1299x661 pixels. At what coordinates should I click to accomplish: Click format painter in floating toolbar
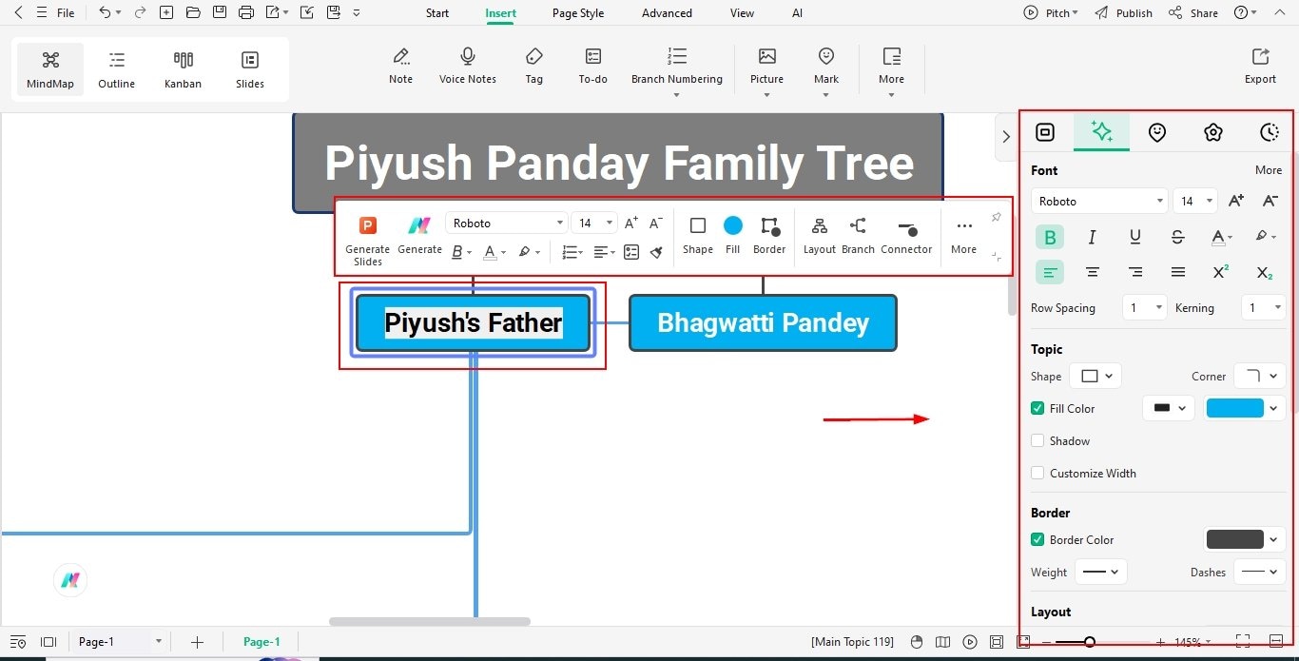(656, 252)
